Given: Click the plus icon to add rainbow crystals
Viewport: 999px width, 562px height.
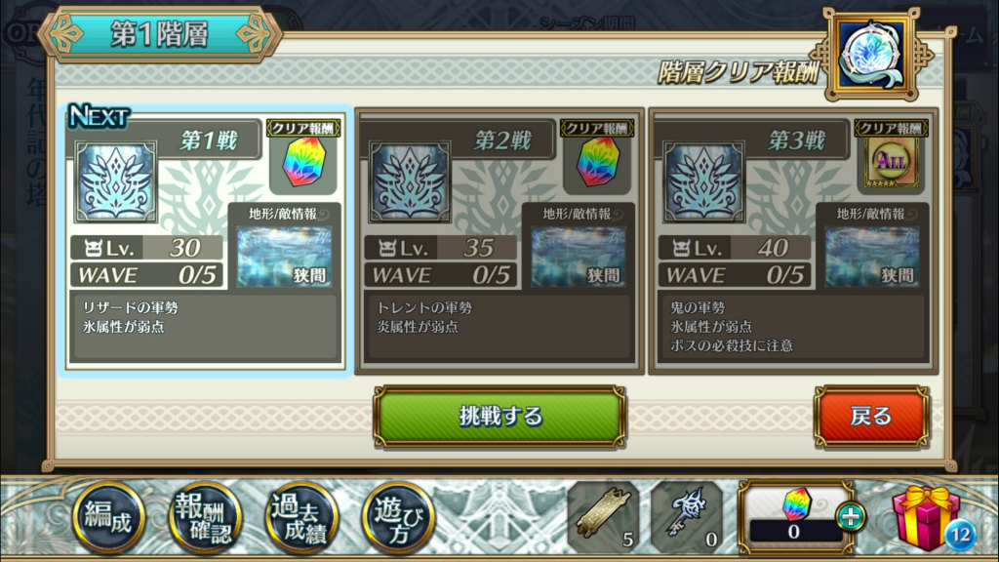Looking at the screenshot, I should 851,516.
